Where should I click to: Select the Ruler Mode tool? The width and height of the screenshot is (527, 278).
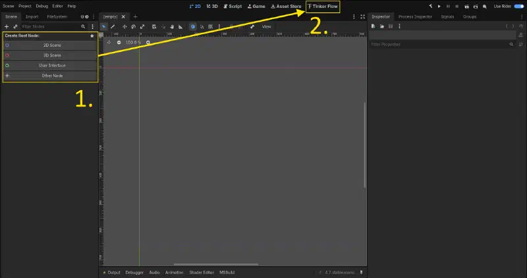click(x=180, y=26)
